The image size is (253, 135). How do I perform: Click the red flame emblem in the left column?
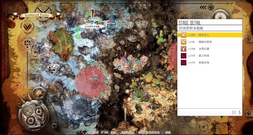coord(27,27)
